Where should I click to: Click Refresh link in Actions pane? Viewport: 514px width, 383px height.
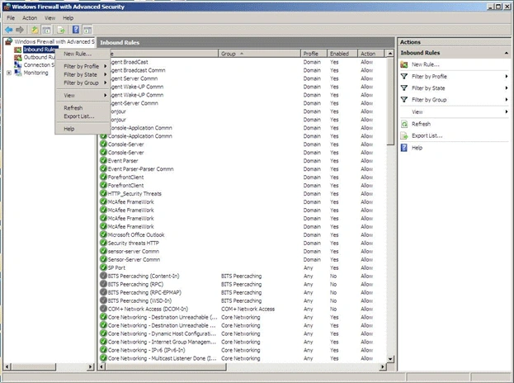(x=422, y=124)
